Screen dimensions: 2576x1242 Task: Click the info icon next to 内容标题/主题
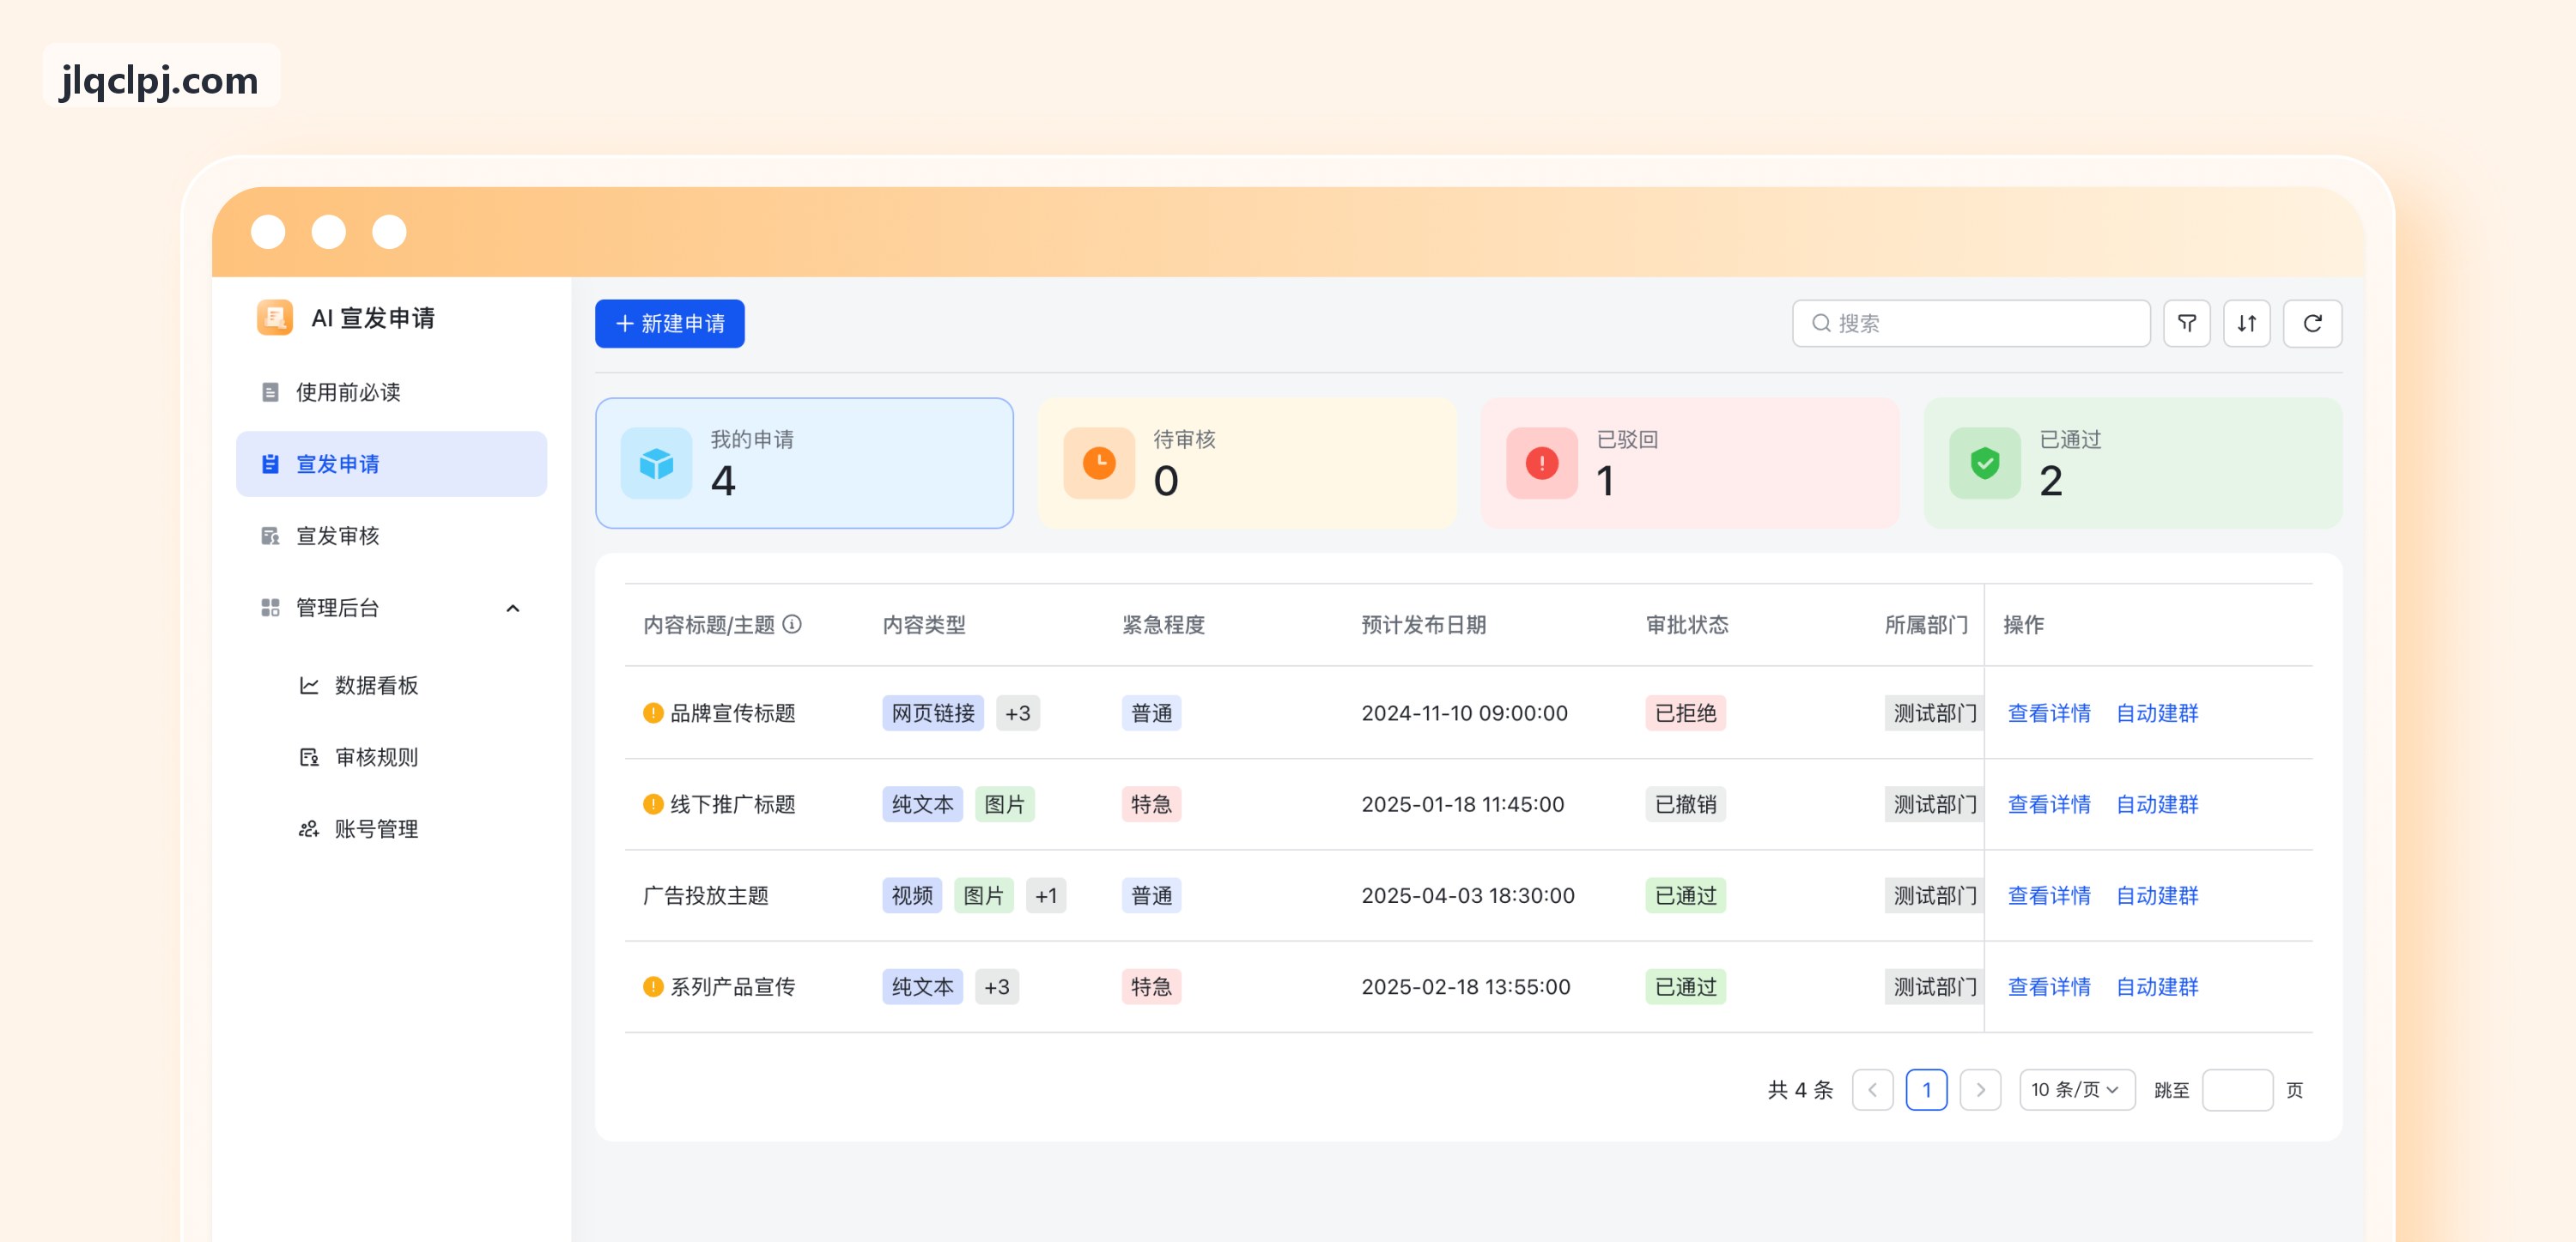[x=792, y=624]
